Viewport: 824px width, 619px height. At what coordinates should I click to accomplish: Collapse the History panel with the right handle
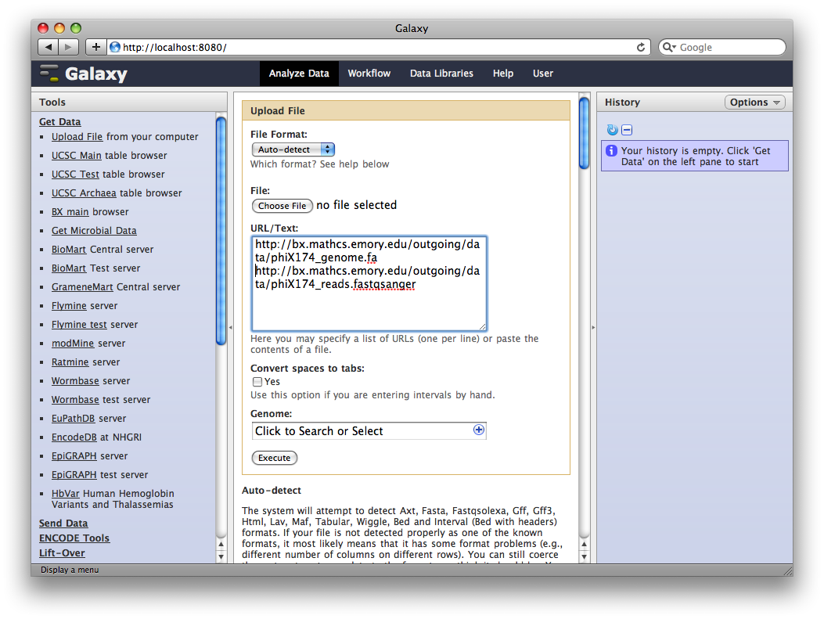pos(593,327)
